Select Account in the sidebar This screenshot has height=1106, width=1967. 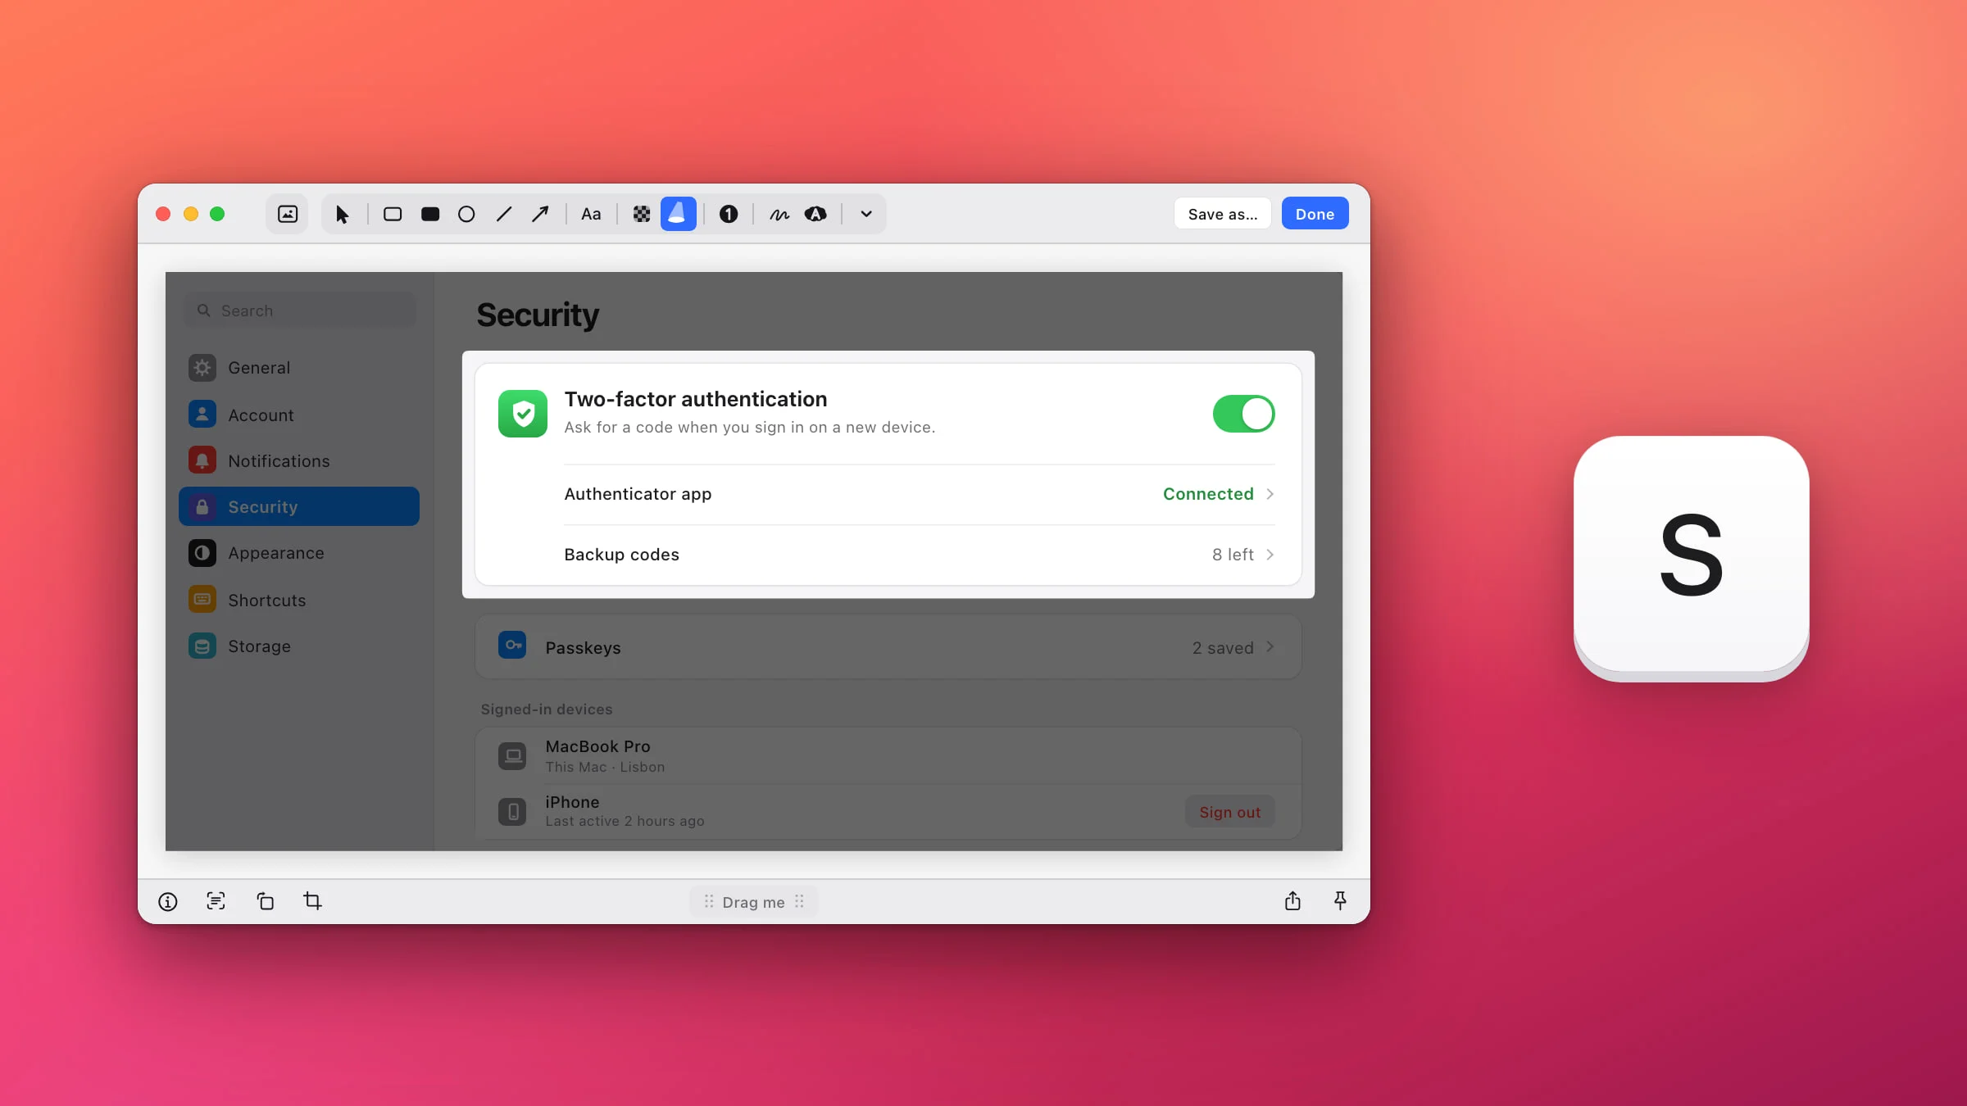click(299, 415)
